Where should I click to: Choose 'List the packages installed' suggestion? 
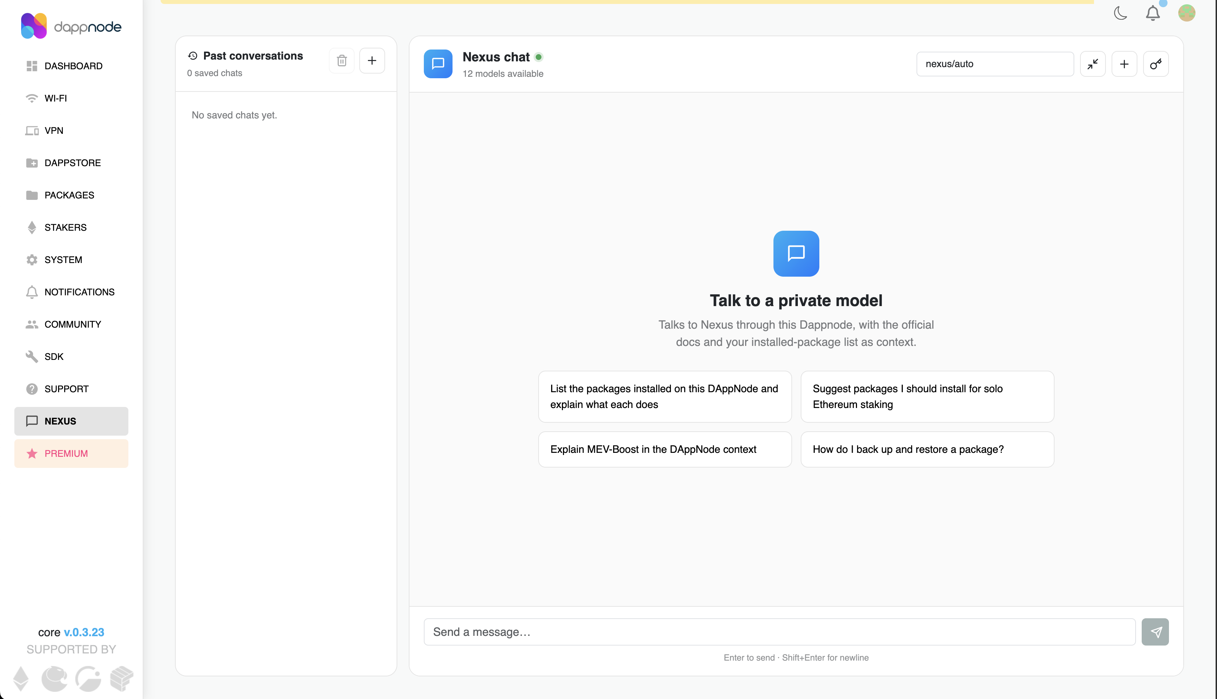click(664, 397)
